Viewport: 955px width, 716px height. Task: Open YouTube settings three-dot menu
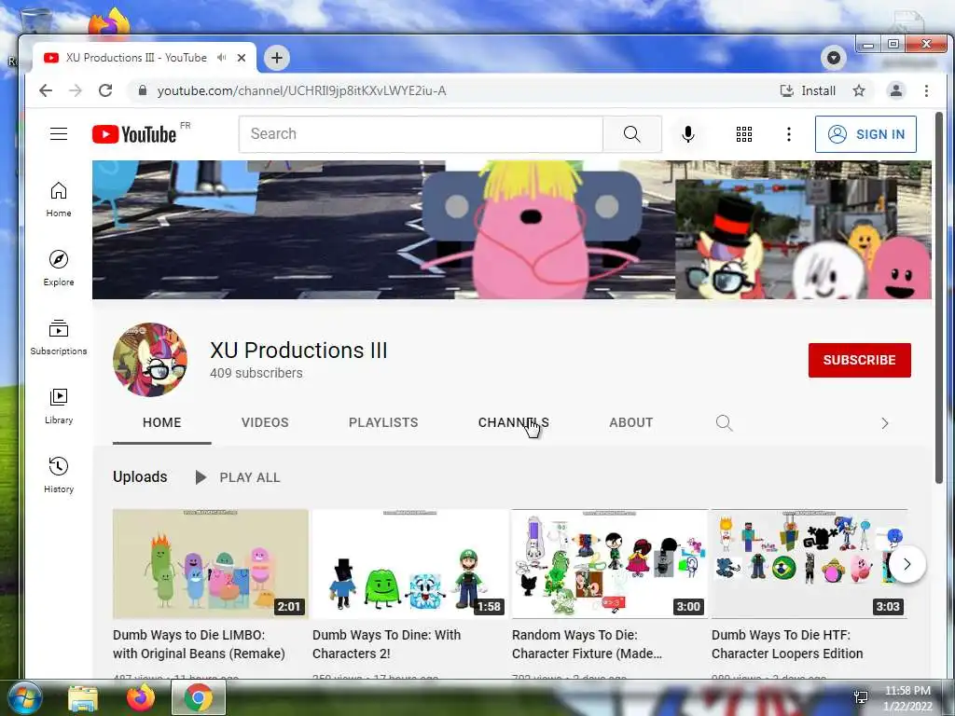pos(789,134)
